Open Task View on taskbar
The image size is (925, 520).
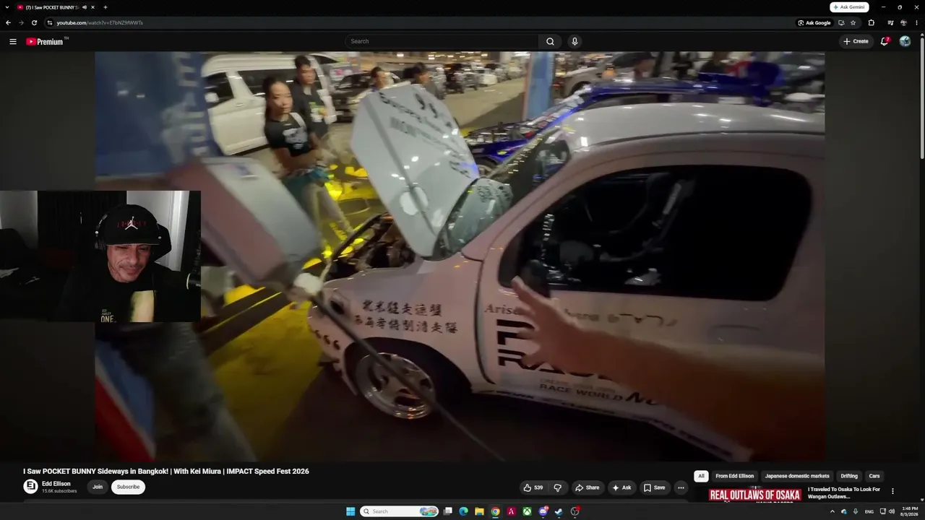pyautogui.click(x=447, y=511)
